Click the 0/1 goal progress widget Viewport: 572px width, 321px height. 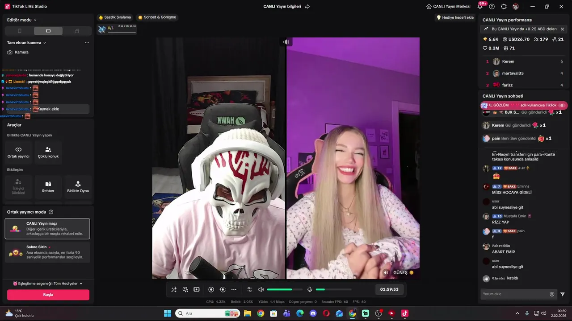pos(117,29)
